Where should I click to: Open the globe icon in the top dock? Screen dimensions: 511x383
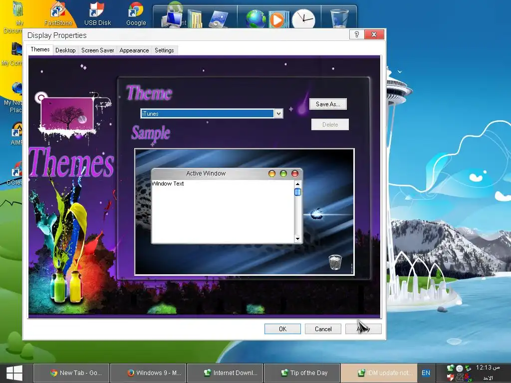[x=256, y=19]
